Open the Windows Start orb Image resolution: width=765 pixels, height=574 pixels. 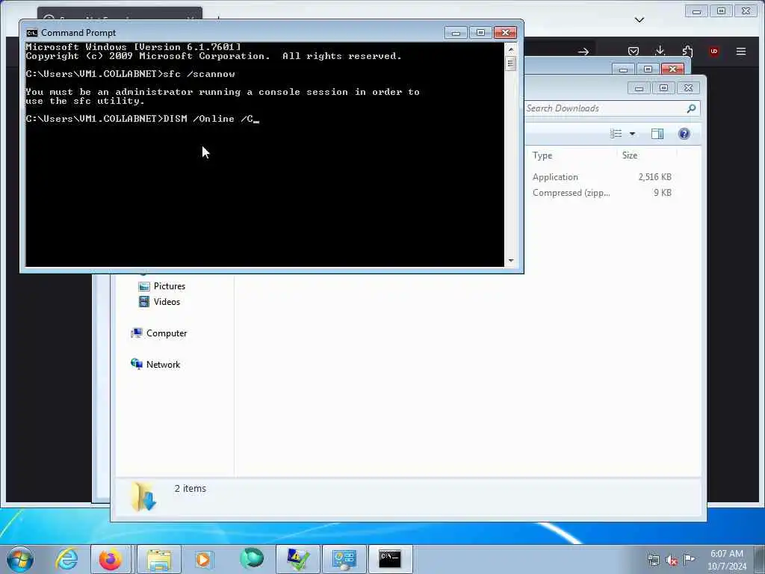pos(20,559)
